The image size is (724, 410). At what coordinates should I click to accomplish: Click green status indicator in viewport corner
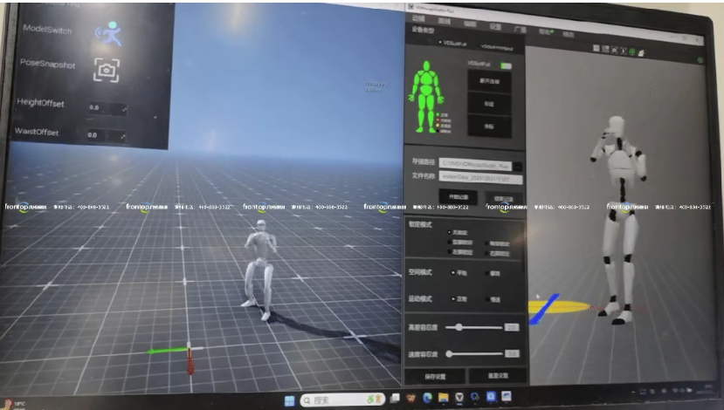point(700,61)
